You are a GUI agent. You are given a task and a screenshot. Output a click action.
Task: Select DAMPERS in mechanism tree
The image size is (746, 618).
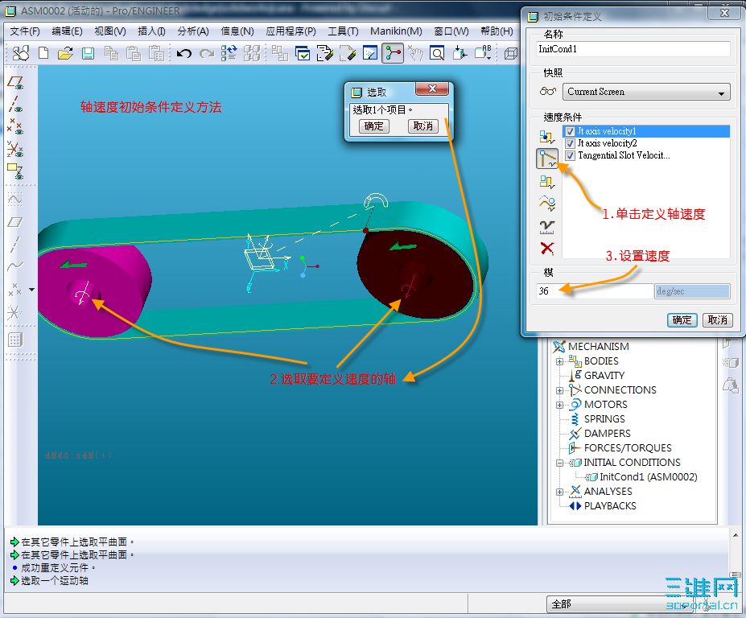[x=607, y=434]
